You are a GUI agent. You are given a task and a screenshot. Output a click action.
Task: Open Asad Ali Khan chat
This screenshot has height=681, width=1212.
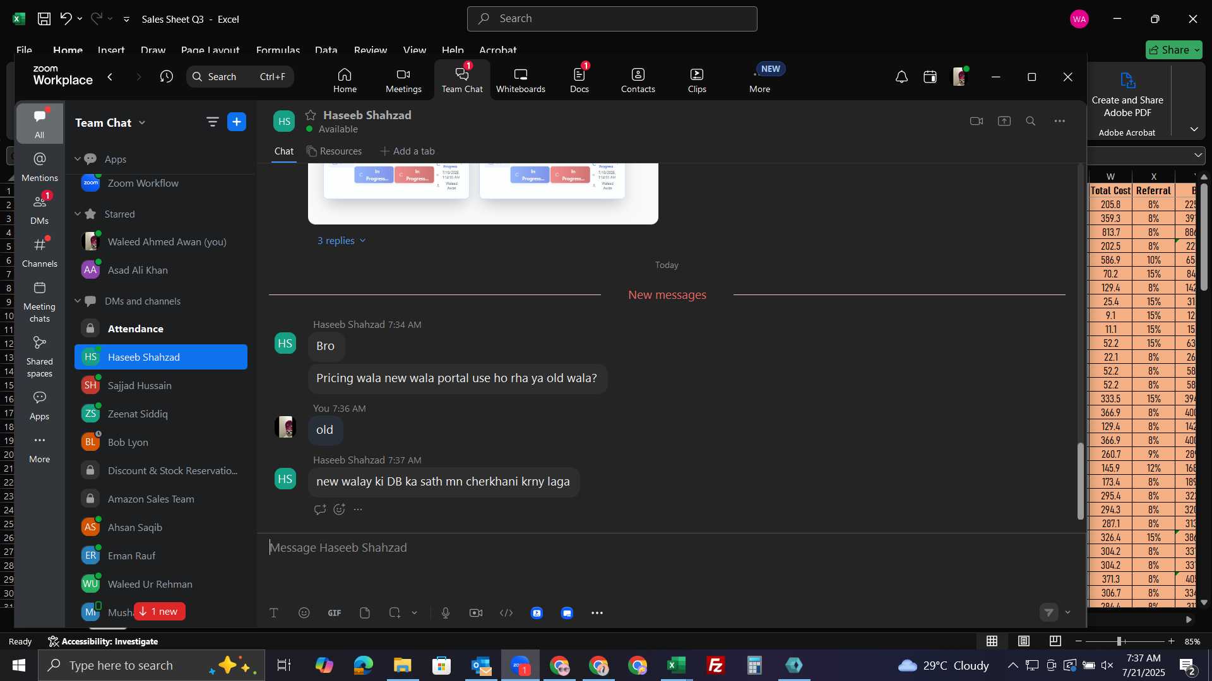pyautogui.click(x=161, y=270)
